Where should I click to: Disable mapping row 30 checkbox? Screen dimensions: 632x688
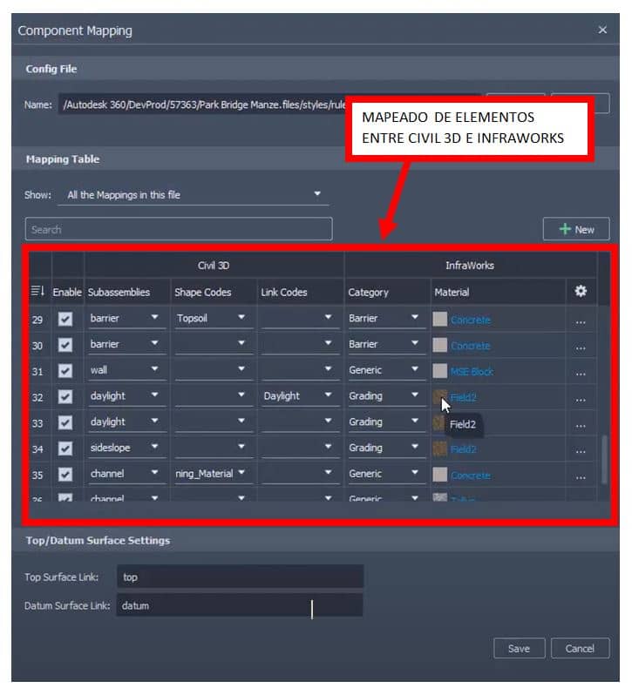[65, 345]
